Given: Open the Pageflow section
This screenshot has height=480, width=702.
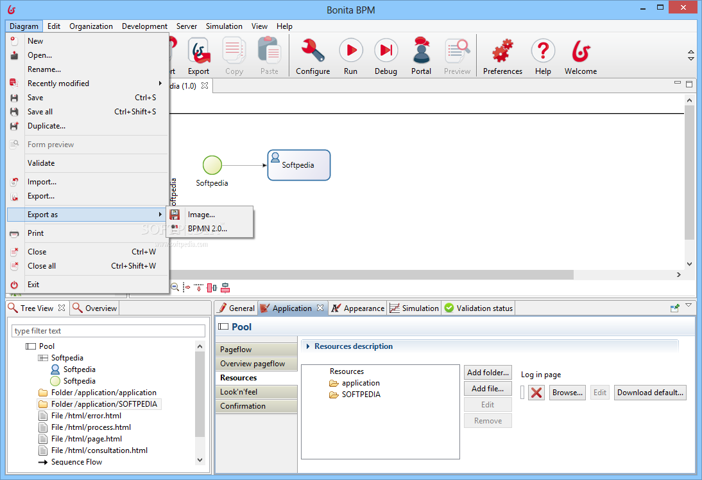Looking at the screenshot, I should 257,350.
